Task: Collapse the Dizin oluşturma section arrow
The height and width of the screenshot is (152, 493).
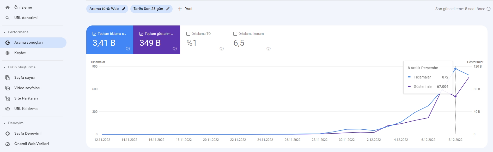Action: click(x=4, y=67)
